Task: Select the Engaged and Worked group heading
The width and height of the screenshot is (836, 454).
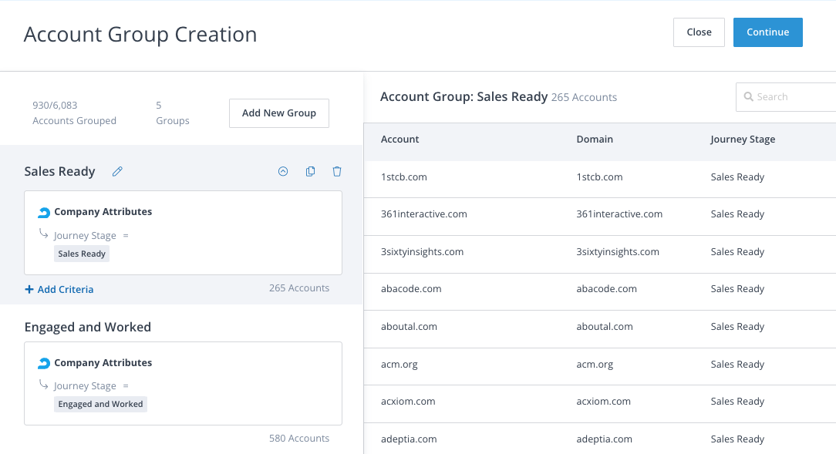Action: coord(87,327)
